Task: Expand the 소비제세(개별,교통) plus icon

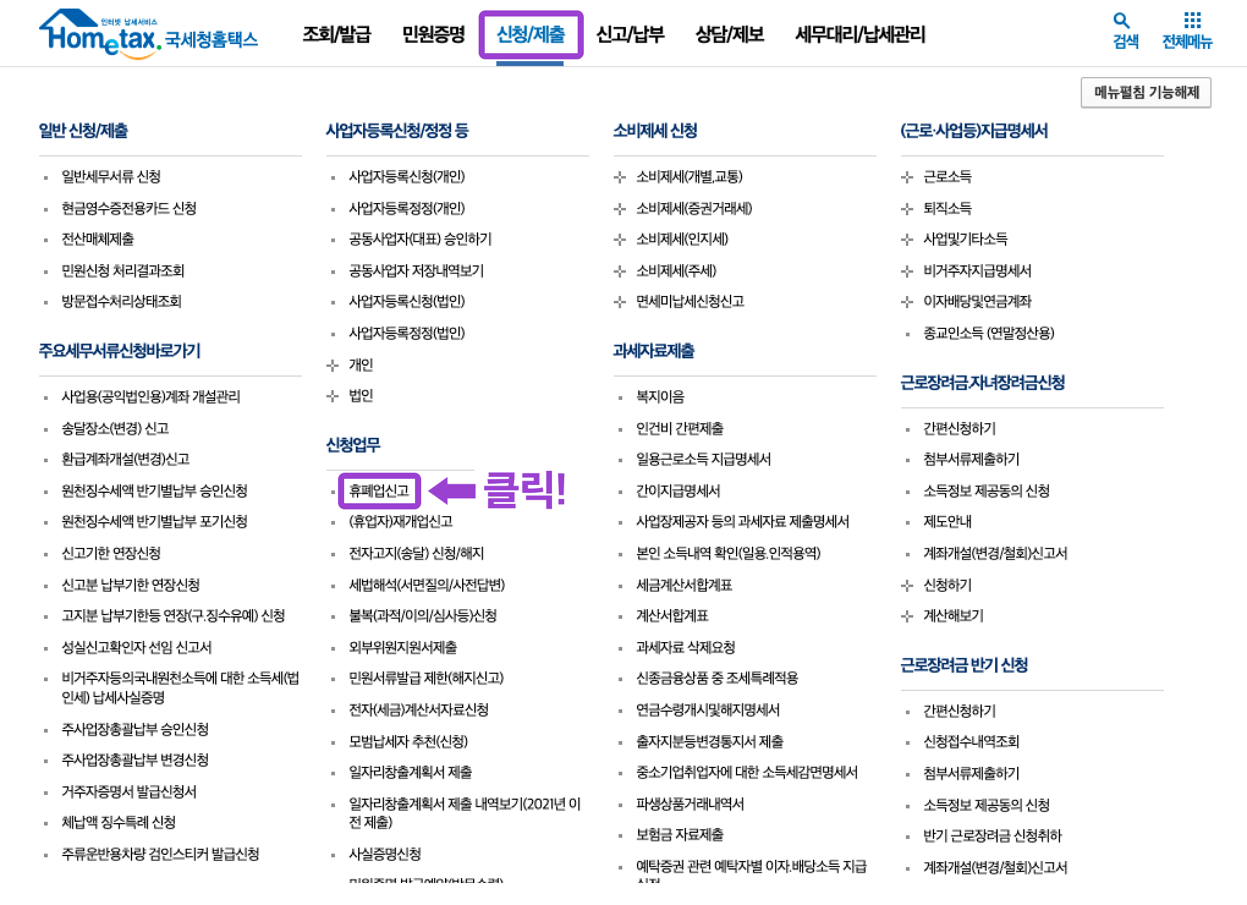Action: [x=620, y=177]
